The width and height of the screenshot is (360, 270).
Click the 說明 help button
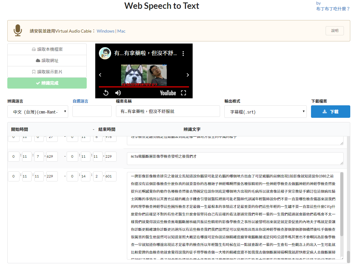[x=334, y=31]
